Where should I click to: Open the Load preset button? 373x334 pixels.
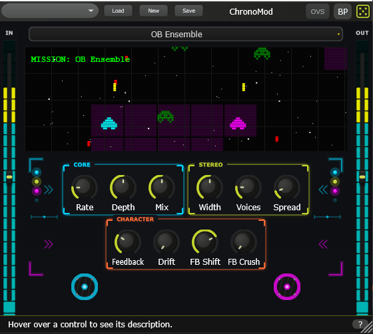tap(118, 11)
